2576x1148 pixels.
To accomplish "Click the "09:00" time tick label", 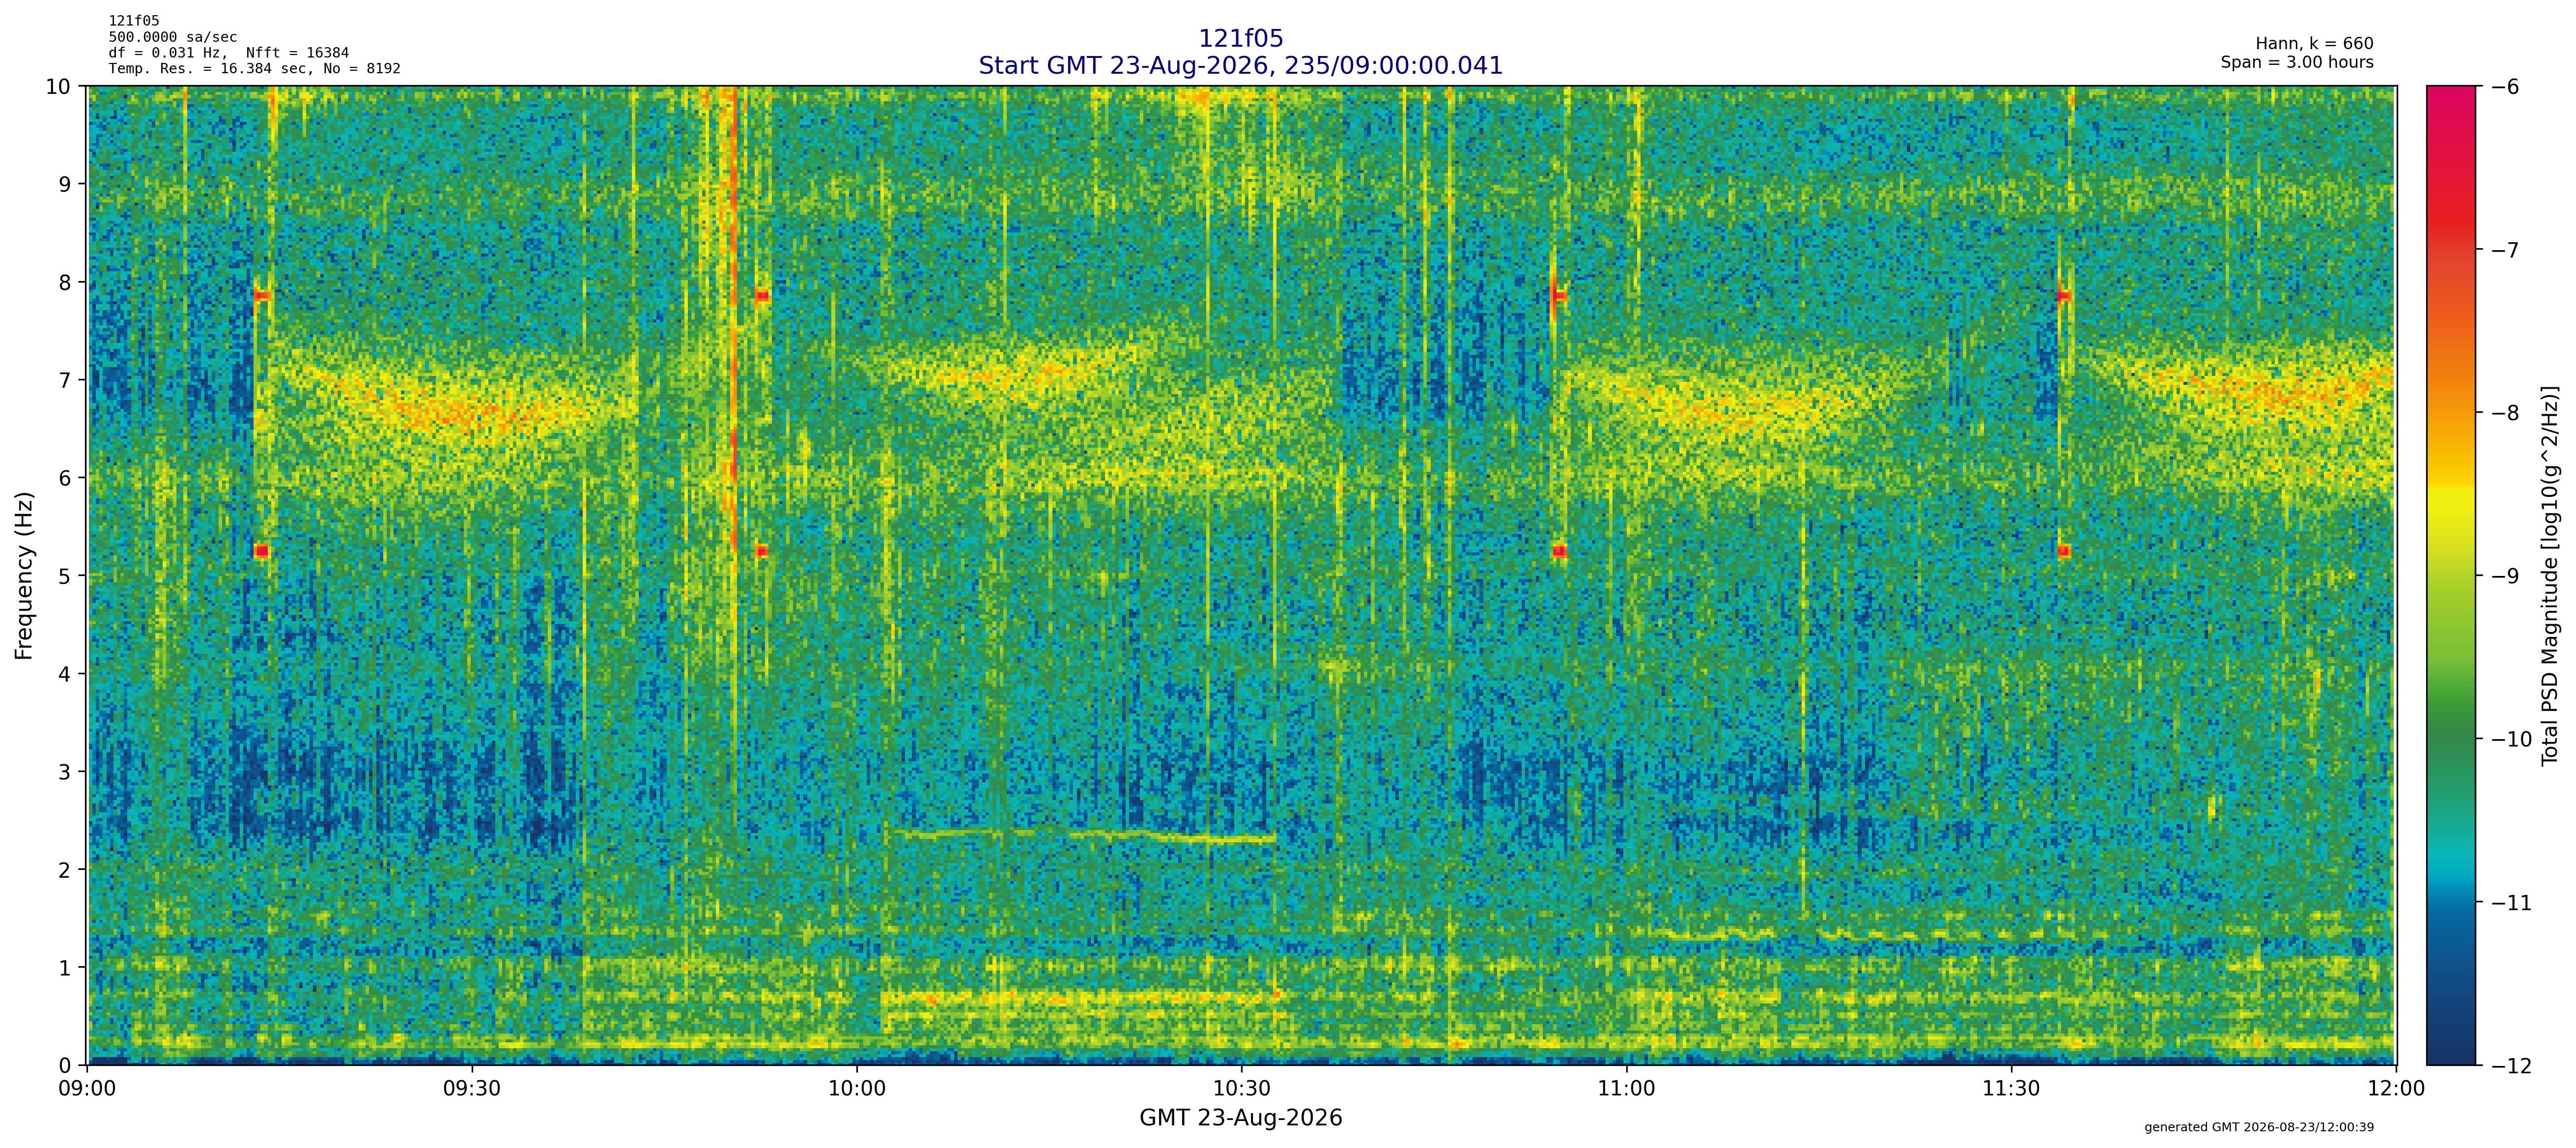I will click(88, 1089).
